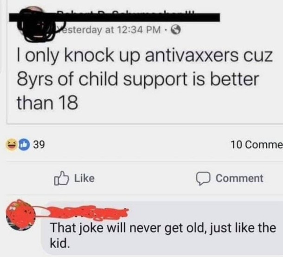Click the globe Public privacy icon

tap(176, 30)
